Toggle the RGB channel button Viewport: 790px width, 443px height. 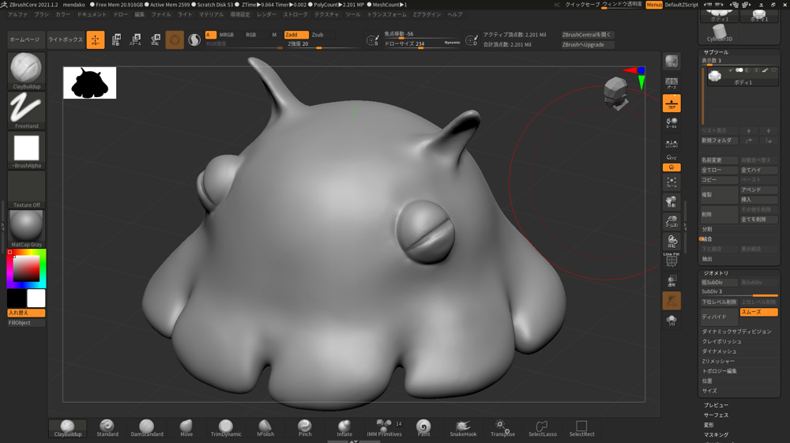[x=250, y=35]
